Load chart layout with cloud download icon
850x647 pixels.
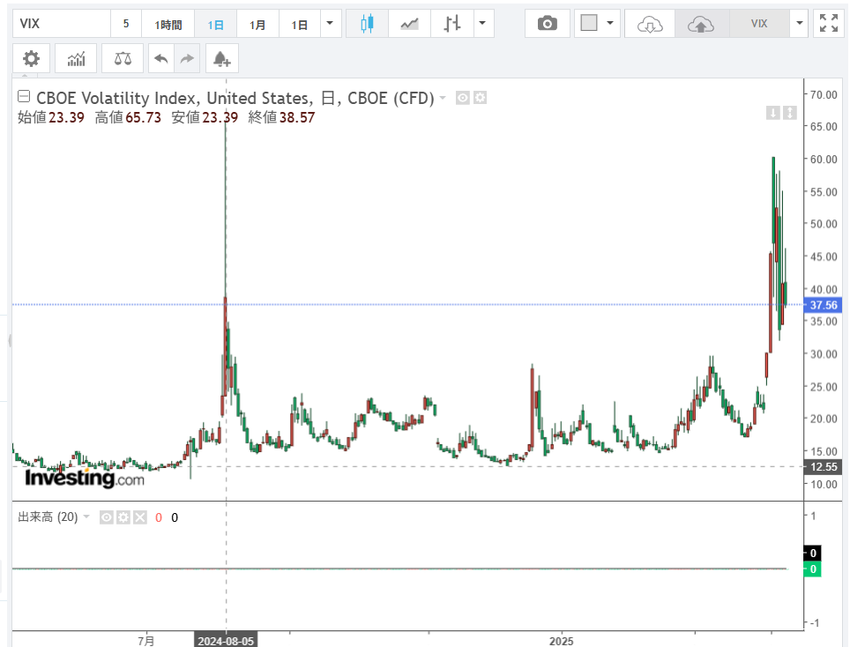(x=650, y=24)
